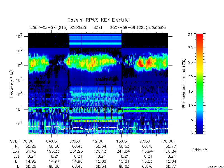The height and width of the screenshot is (168, 224).
Task: Click the "dB above background (7%)" colorbar label
Action: (x=184, y=84)
